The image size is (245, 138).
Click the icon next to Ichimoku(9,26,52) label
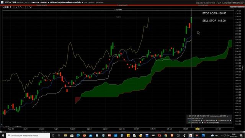click(x=202, y=118)
